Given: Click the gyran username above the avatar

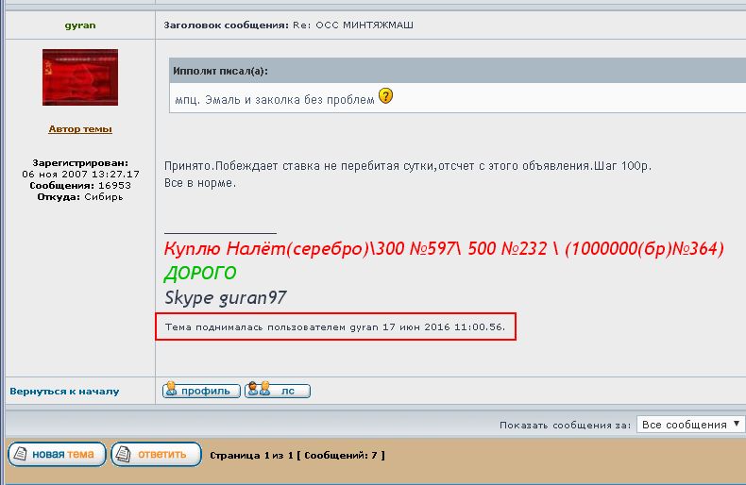Looking at the screenshot, I should point(80,25).
